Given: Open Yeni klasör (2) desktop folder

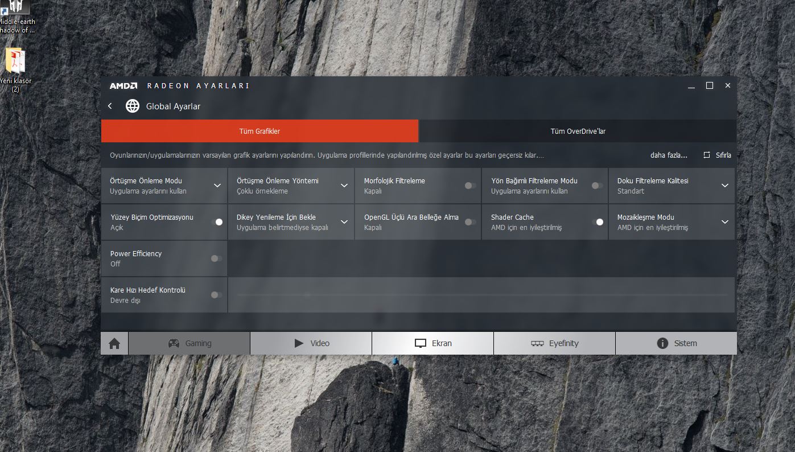Looking at the screenshot, I should [15, 70].
